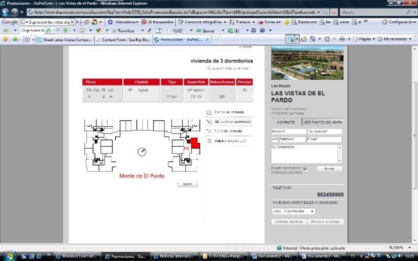Click Internet Explorer quick launch icon
The width and height of the screenshot is (418, 261).
pyautogui.click(x=39, y=256)
